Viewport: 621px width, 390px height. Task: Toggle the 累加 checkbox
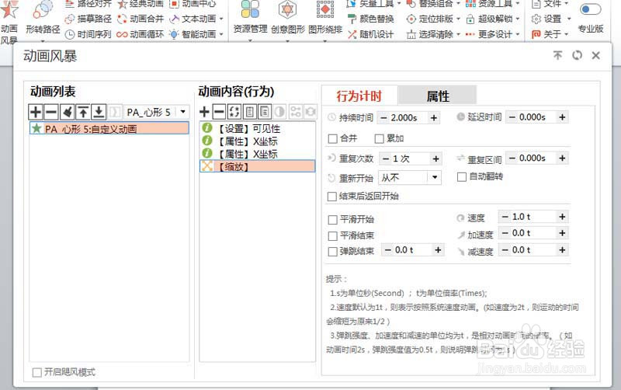point(379,139)
